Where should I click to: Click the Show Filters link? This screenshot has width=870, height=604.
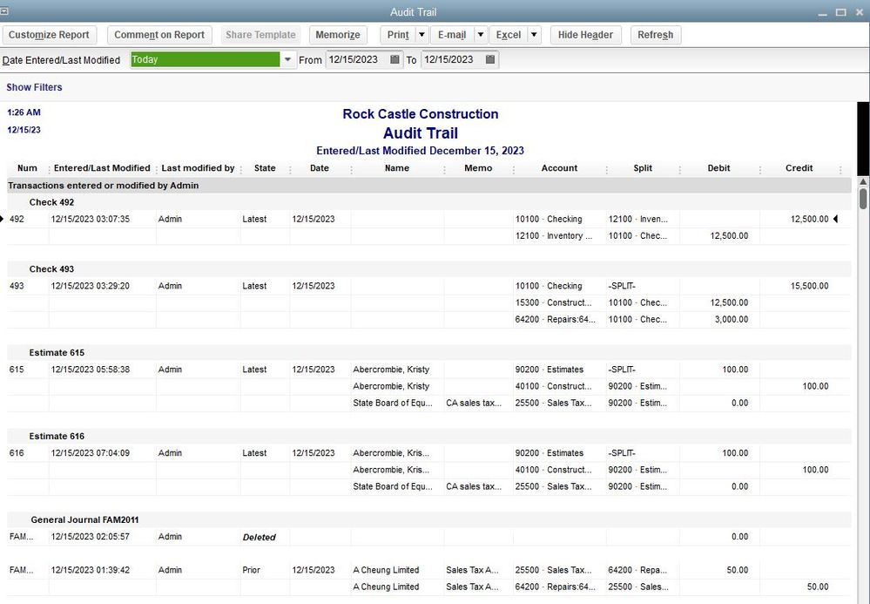coord(34,87)
